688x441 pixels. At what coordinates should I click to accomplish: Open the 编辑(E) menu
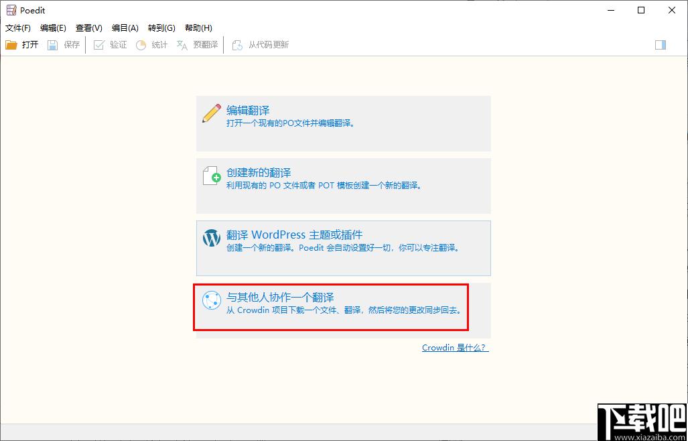[53, 28]
